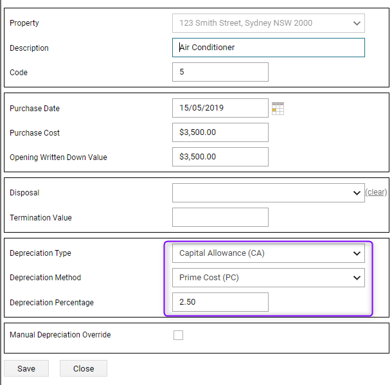Clear the Disposal selection via clear link
This screenshot has width=392, height=385.
376,192
